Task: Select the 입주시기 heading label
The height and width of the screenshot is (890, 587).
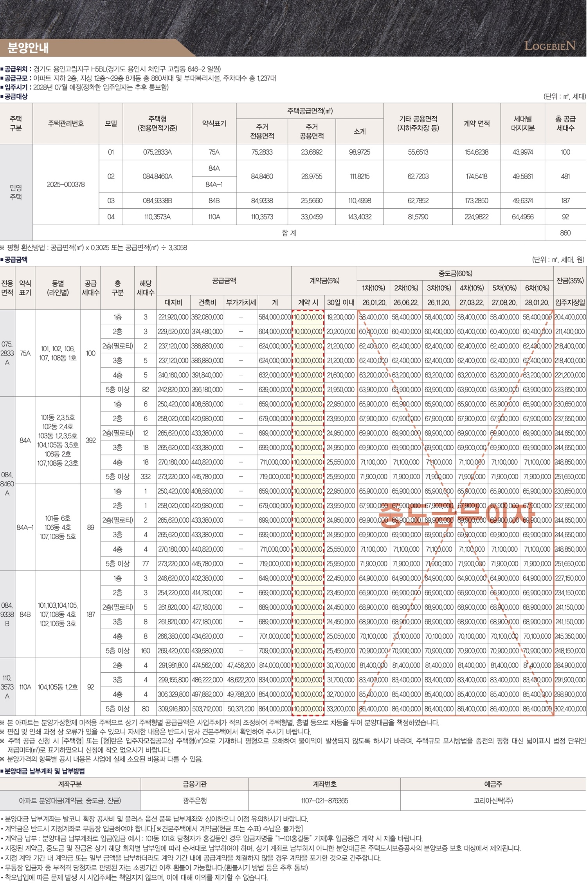Action: click(x=16, y=87)
